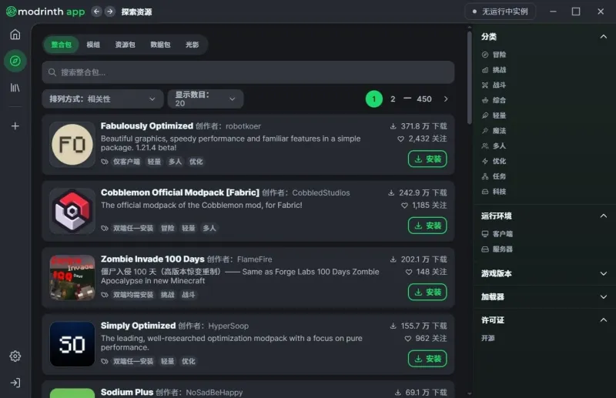Screen dimensions: 616x398
Task: Toggle the 冒险 category filter
Action: (494, 55)
